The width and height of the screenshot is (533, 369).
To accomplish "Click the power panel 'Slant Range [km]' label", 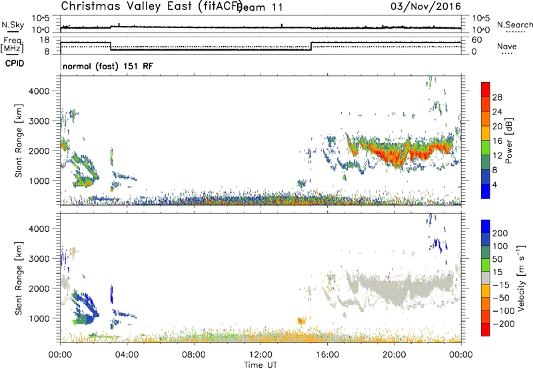I will coord(19,141).
